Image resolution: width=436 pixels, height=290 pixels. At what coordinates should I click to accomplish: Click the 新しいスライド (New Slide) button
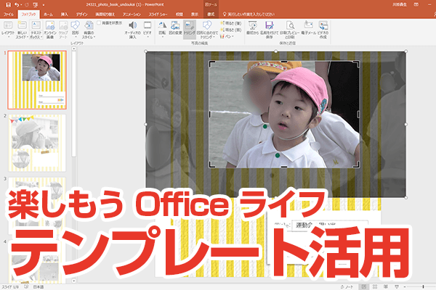point(22,30)
